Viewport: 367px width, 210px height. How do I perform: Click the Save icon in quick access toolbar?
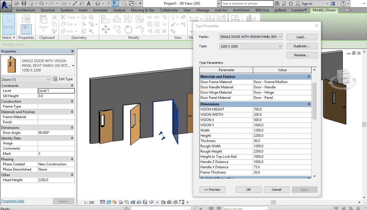[x=24, y=3]
